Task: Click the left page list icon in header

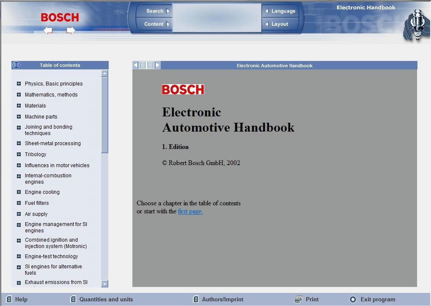Action: point(143,66)
